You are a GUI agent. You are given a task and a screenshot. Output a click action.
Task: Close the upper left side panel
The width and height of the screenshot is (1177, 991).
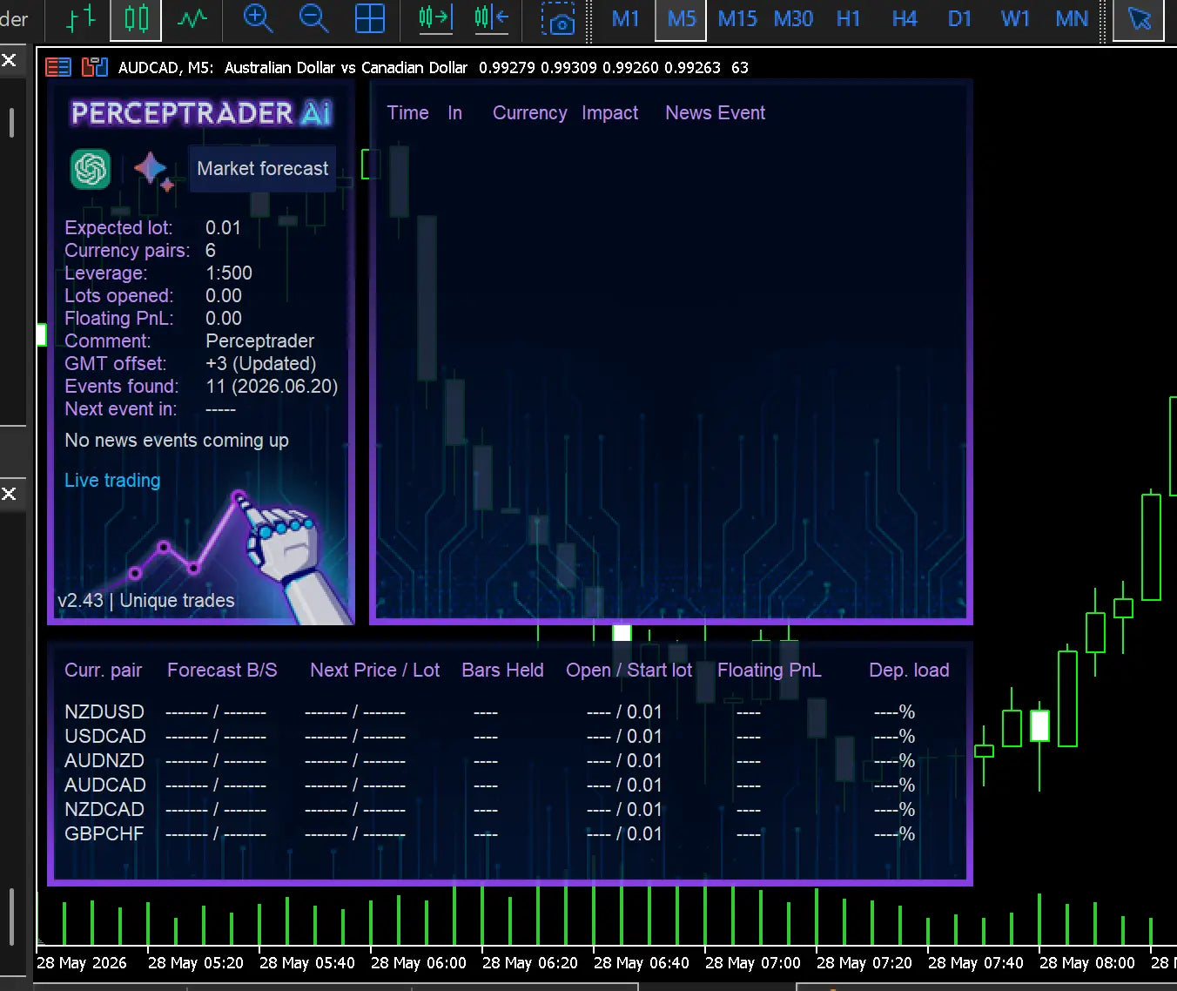(9, 60)
